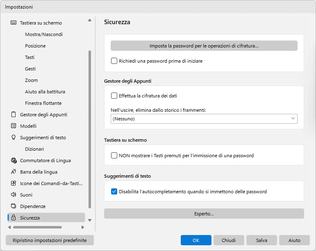Click sidebar scroll down arrow
Image resolution: width=316 pixels, height=251 pixels.
click(90, 220)
